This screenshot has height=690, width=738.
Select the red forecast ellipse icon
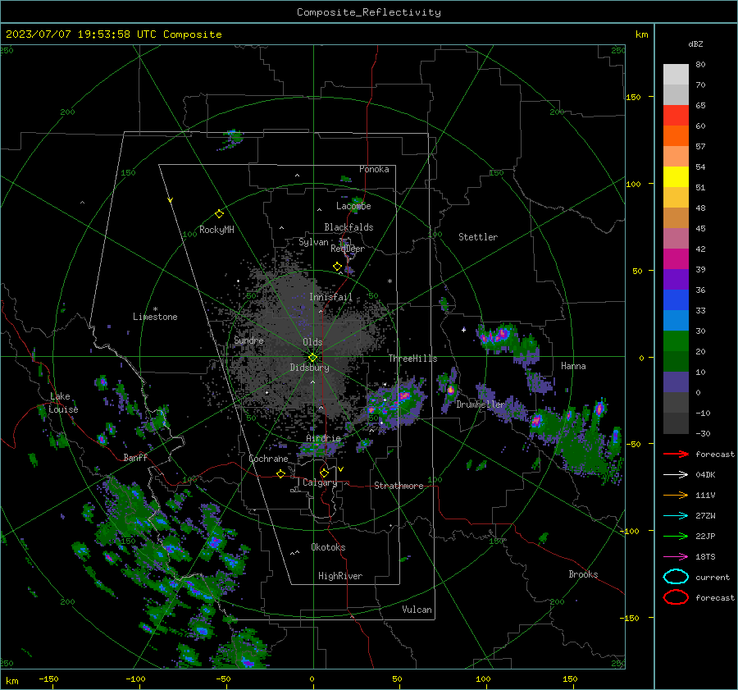tap(676, 597)
